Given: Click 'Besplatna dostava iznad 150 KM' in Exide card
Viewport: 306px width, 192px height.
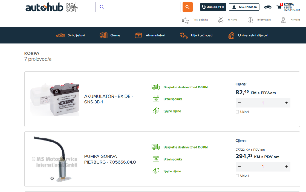Looking at the screenshot, I should point(186,87).
